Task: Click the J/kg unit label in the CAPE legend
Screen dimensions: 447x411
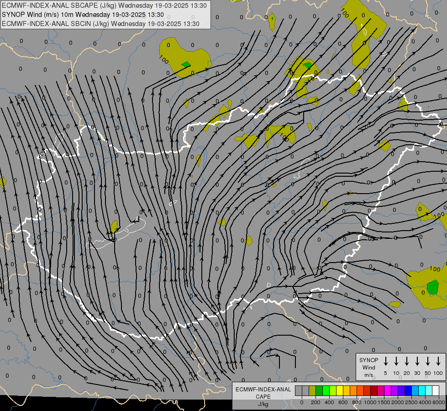Action: coord(263,404)
